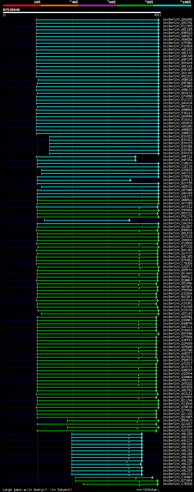The width and height of the screenshot is (194, 492).
Task: Open hit UniRef100_A3IGZ4
Action: (x=178, y=300)
